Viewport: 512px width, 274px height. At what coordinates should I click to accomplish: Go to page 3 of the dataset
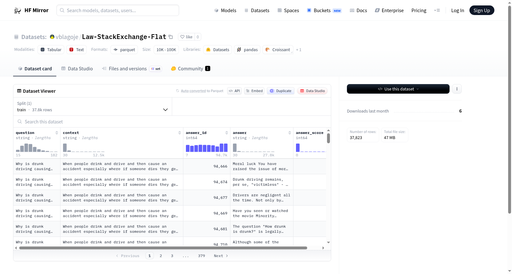172,256
